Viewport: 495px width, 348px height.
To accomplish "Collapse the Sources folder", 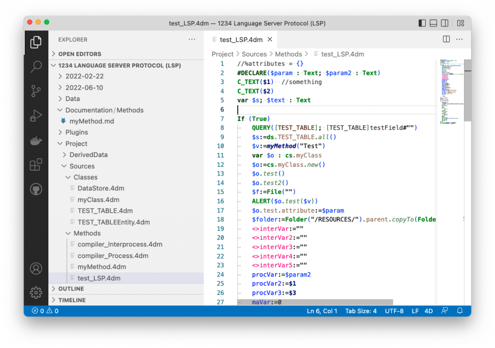I will [x=126, y=166].
